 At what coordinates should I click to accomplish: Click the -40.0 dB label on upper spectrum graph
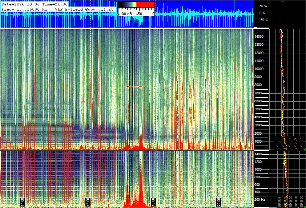click(x=295, y=143)
